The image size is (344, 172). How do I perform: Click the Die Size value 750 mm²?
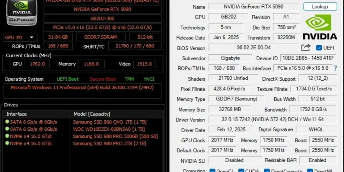(x=286, y=27)
